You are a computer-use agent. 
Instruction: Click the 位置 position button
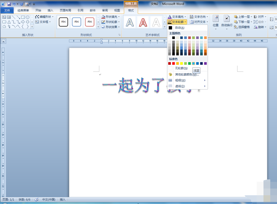[216, 22]
